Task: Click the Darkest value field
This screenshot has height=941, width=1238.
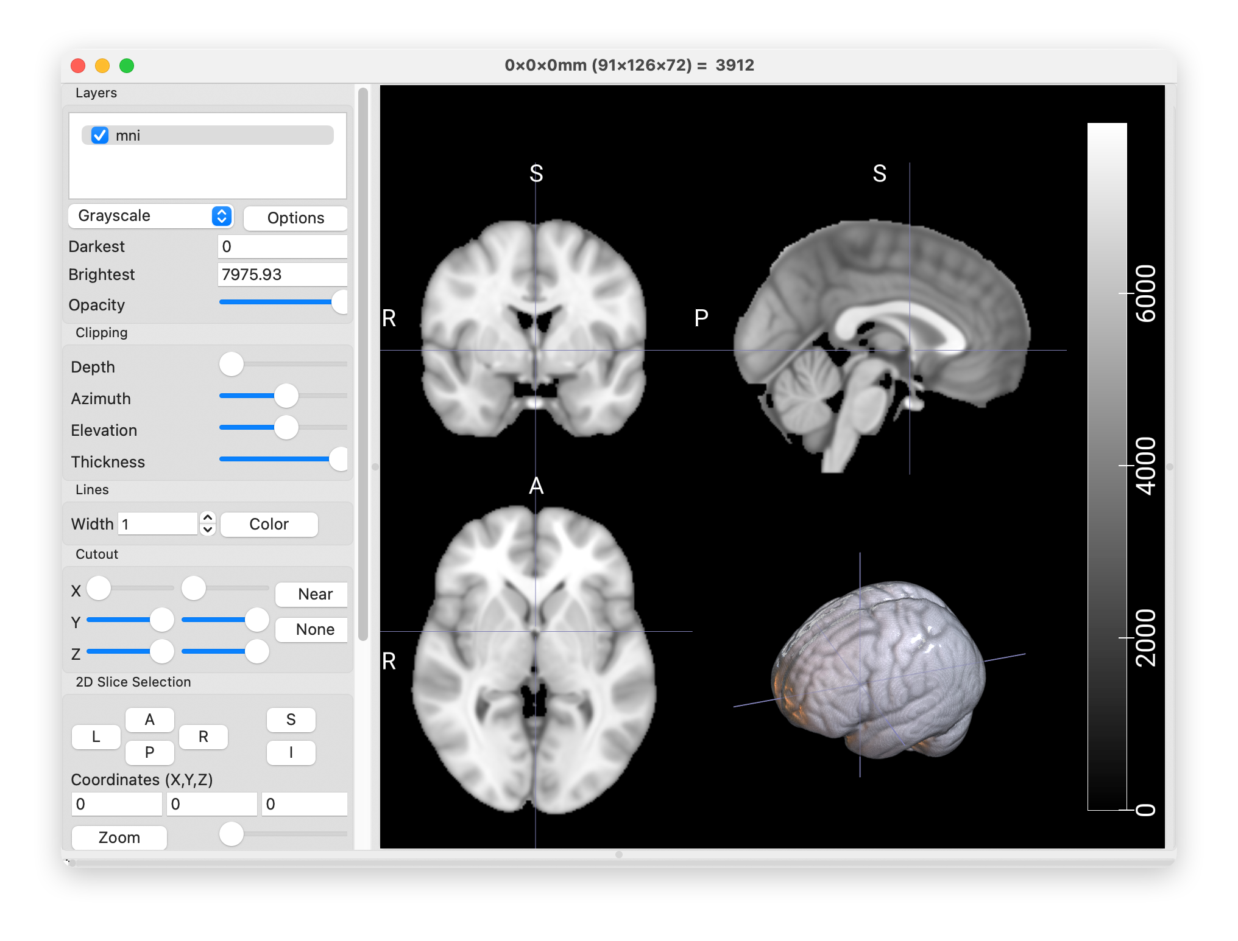Action: point(282,247)
